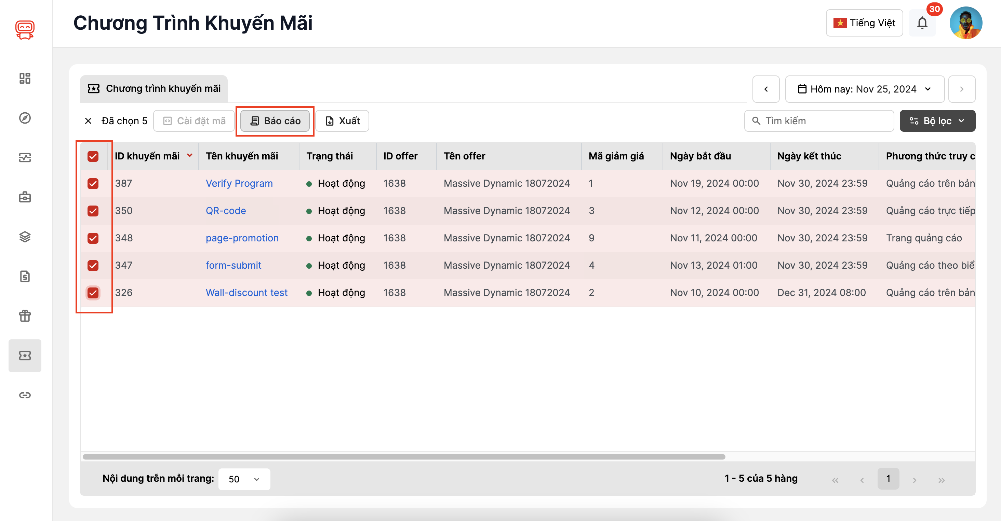Open the gift box sidebar icon
1001x521 pixels.
pyautogui.click(x=25, y=316)
